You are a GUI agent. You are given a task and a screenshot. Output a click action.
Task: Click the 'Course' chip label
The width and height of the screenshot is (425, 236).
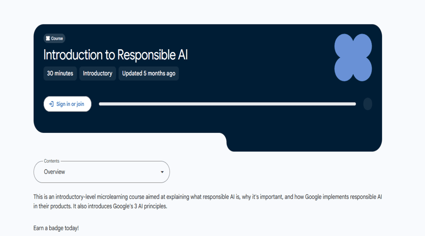57,39
